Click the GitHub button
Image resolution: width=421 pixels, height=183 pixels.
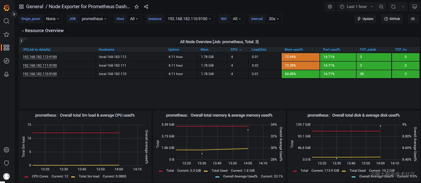tap(392, 19)
